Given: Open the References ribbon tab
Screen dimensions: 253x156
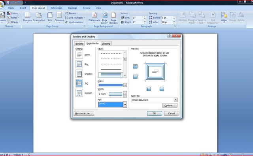Looking at the screenshot, I should [56, 8].
